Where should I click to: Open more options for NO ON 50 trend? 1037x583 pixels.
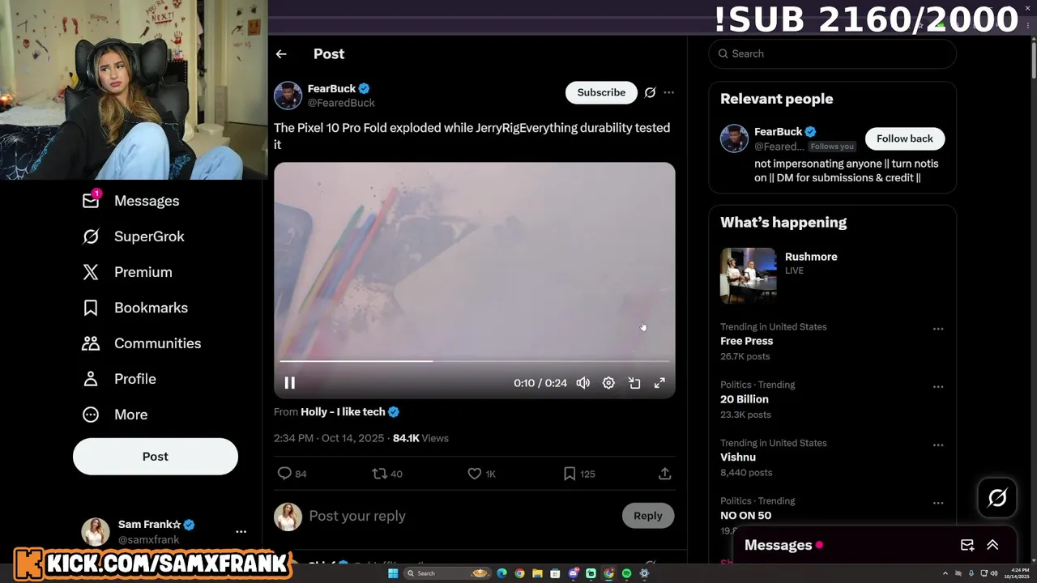(938, 503)
